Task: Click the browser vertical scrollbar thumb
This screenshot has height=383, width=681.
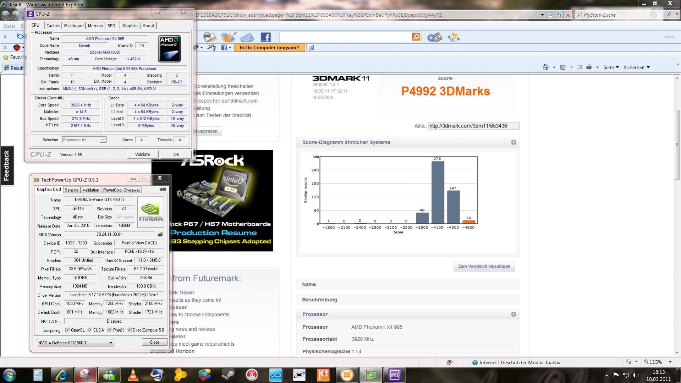Action: 677,146
